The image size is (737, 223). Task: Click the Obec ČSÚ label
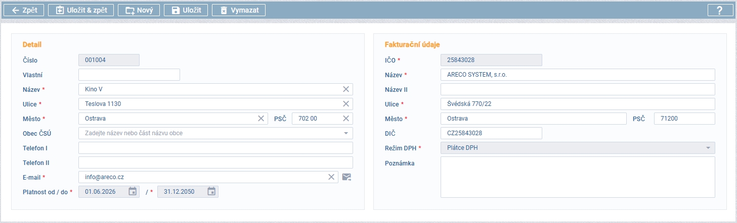click(37, 133)
